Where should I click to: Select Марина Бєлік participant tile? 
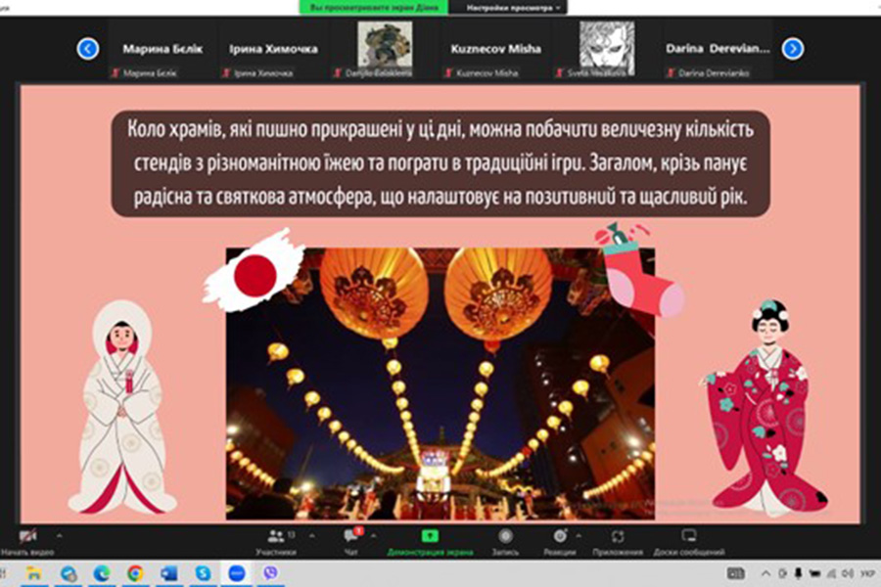[162, 49]
